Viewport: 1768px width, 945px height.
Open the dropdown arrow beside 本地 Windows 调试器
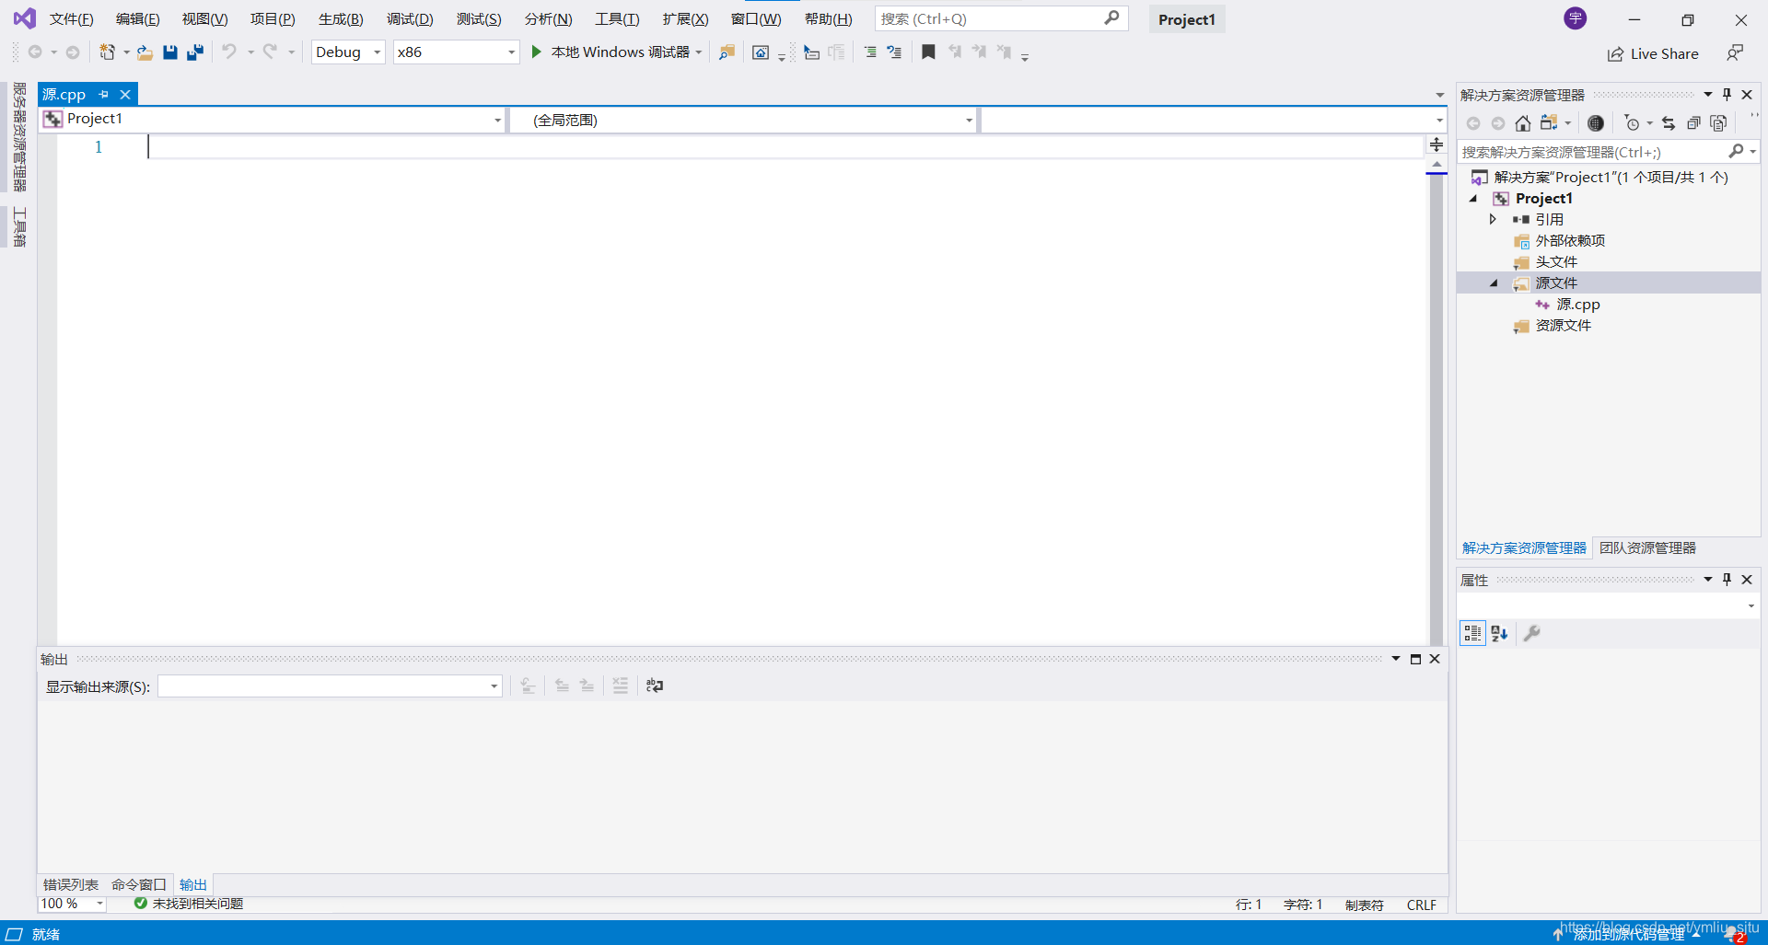(699, 52)
